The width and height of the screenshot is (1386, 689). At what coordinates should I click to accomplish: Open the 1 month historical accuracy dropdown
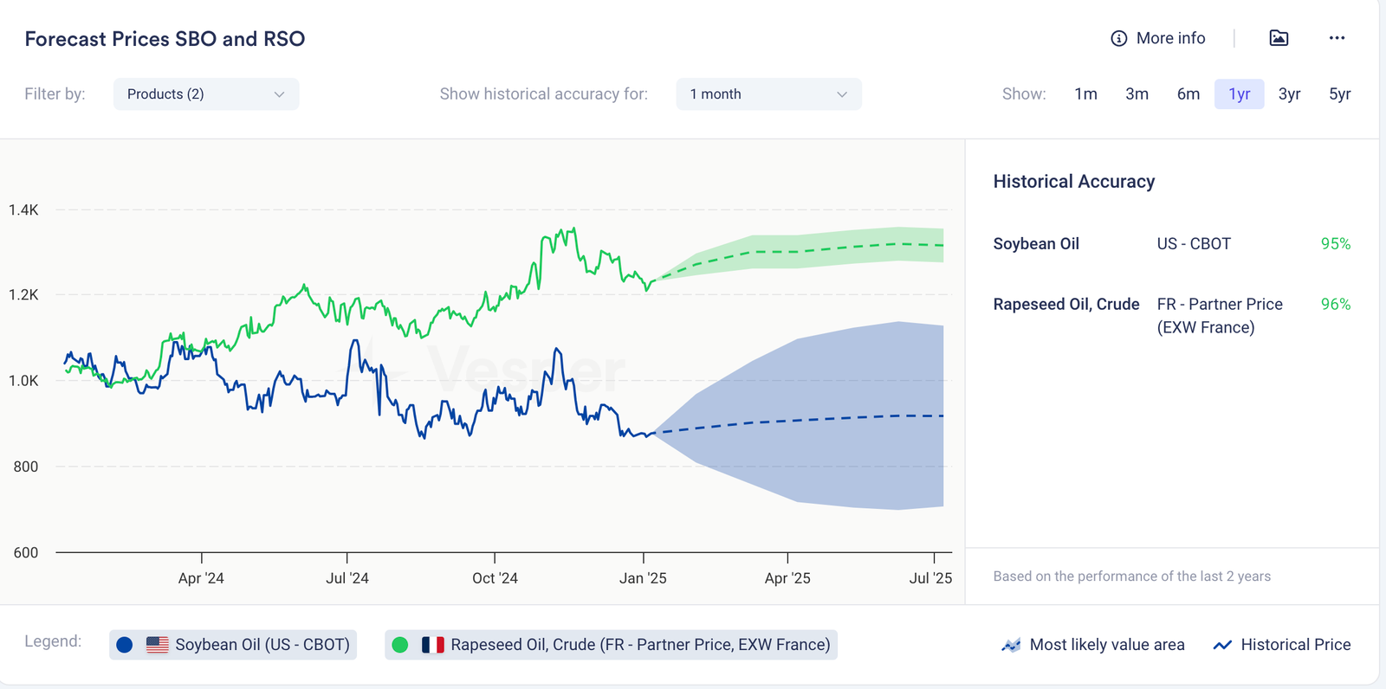tap(767, 94)
